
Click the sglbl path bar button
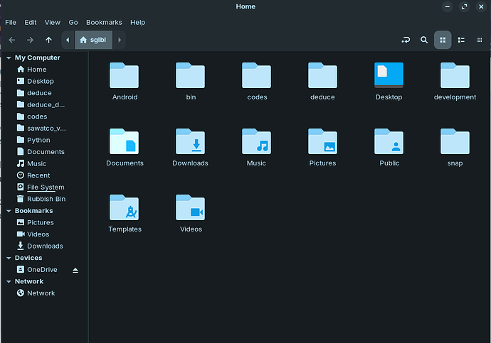[x=93, y=40]
